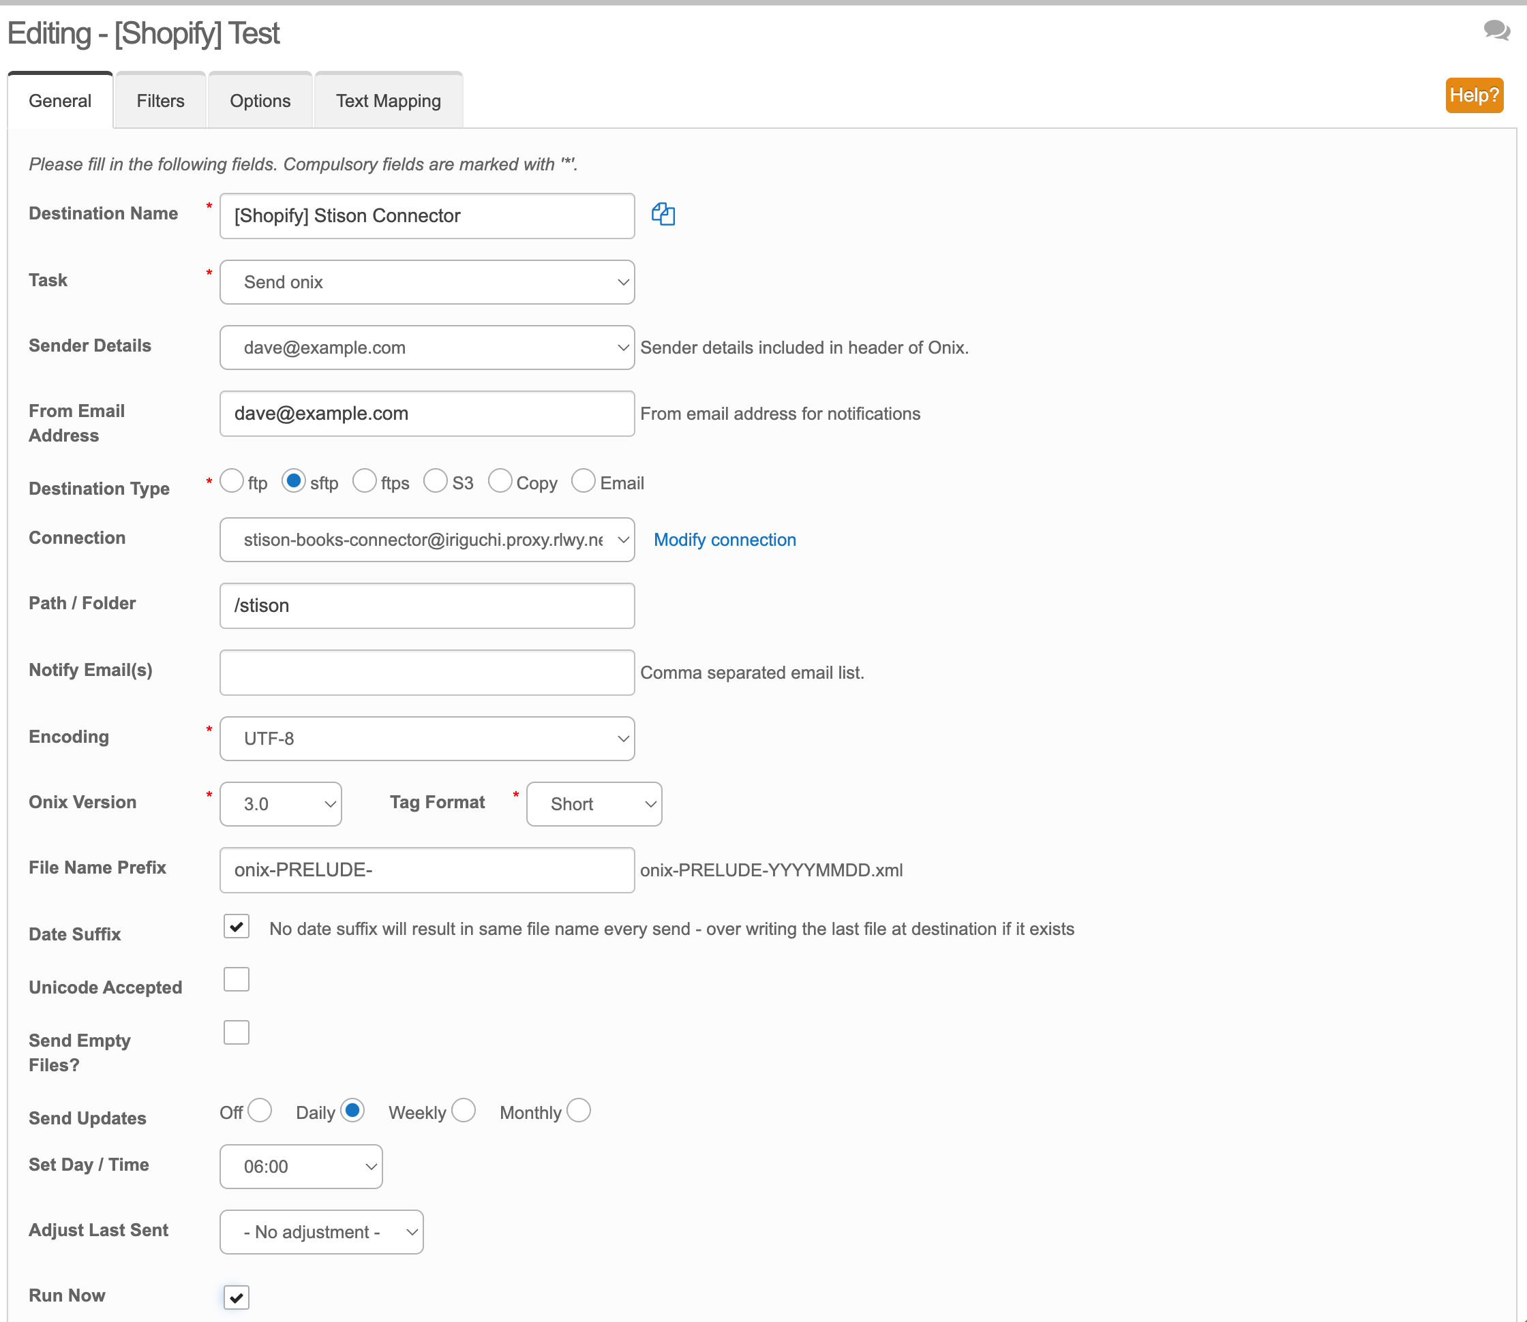Screen dimensions: 1527x1322
Task: Expand the Sender Details dropdown
Action: [x=427, y=348]
